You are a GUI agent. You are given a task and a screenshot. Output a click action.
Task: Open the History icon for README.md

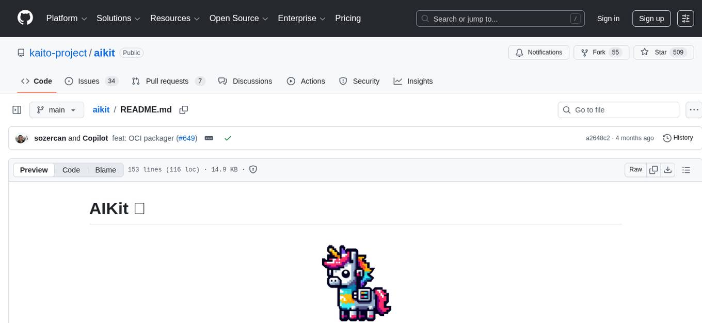667,138
